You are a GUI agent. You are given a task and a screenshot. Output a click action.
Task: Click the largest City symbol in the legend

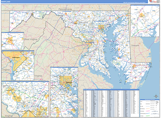tap(157, 102)
